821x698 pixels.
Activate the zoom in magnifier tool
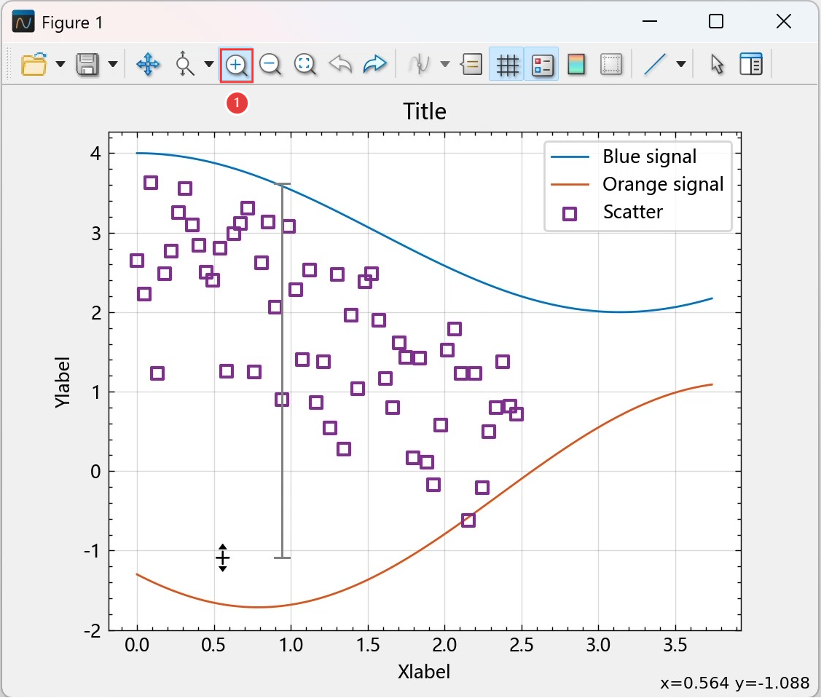coord(236,65)
